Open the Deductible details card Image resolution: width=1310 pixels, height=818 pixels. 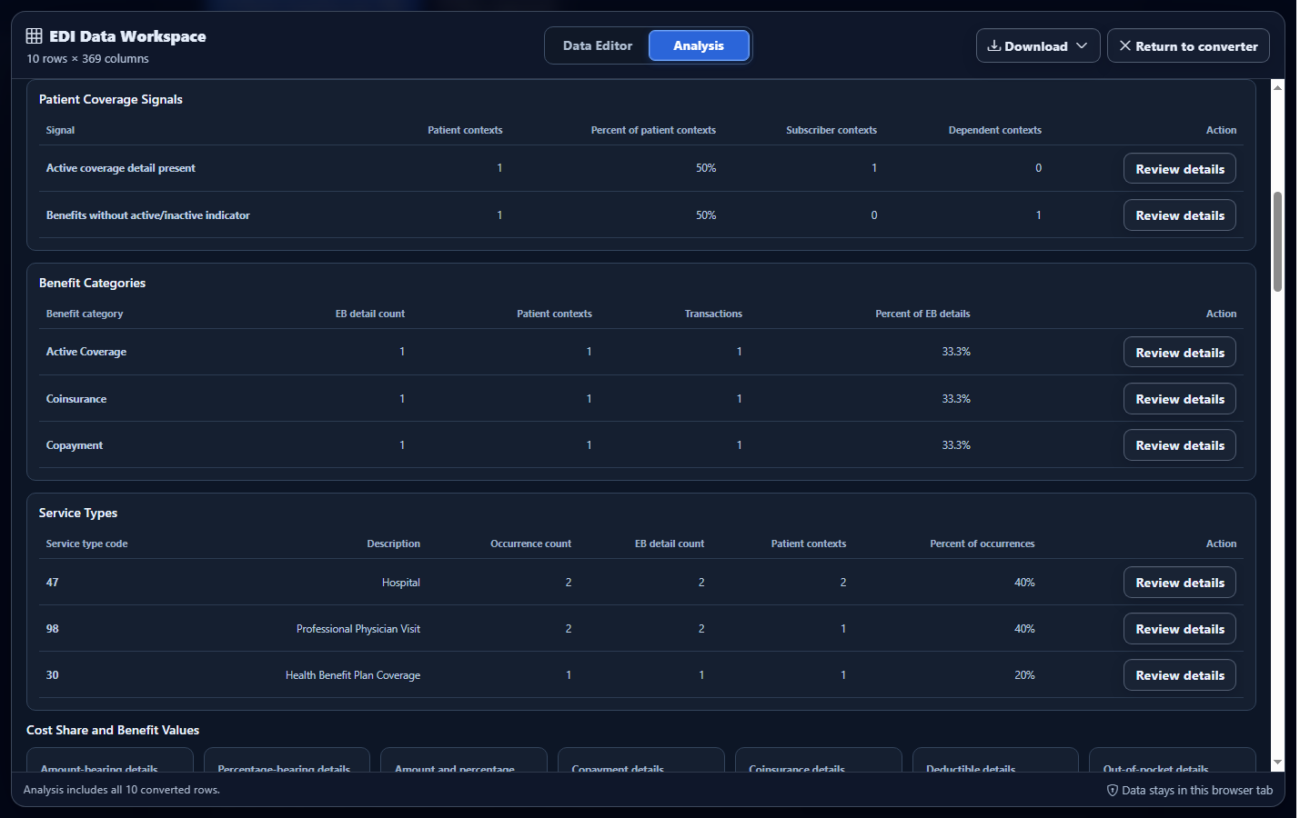click(x=995, y=760)
